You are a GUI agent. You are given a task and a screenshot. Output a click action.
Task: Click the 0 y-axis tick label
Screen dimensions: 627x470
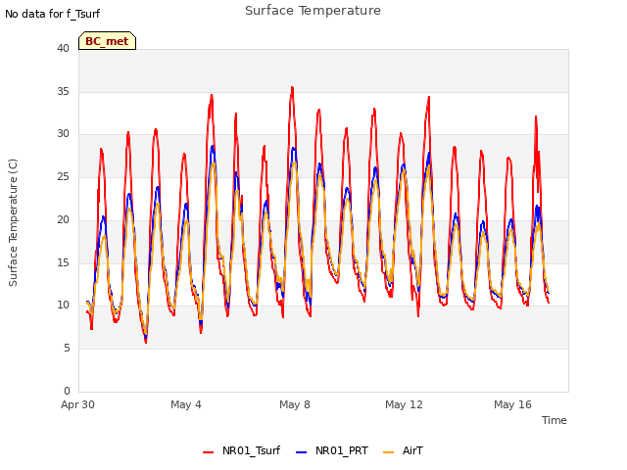67,391
